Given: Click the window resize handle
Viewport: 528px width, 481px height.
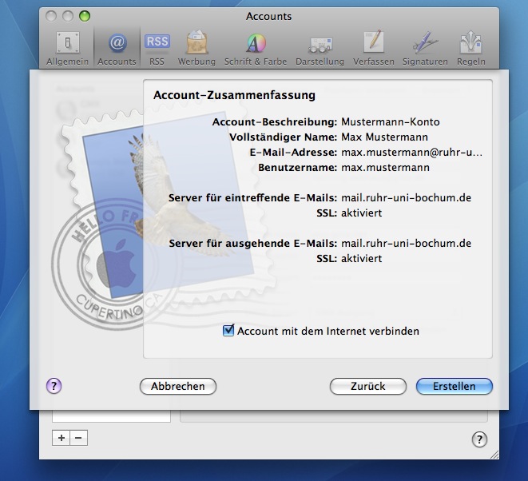Looking at the screenshot, I should tap(493, 454).
